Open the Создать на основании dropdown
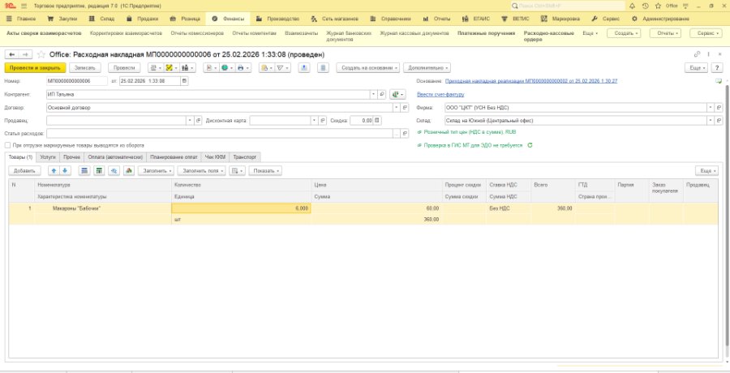The height and width of the screenshot is (373, 730). tap(367, 68)
